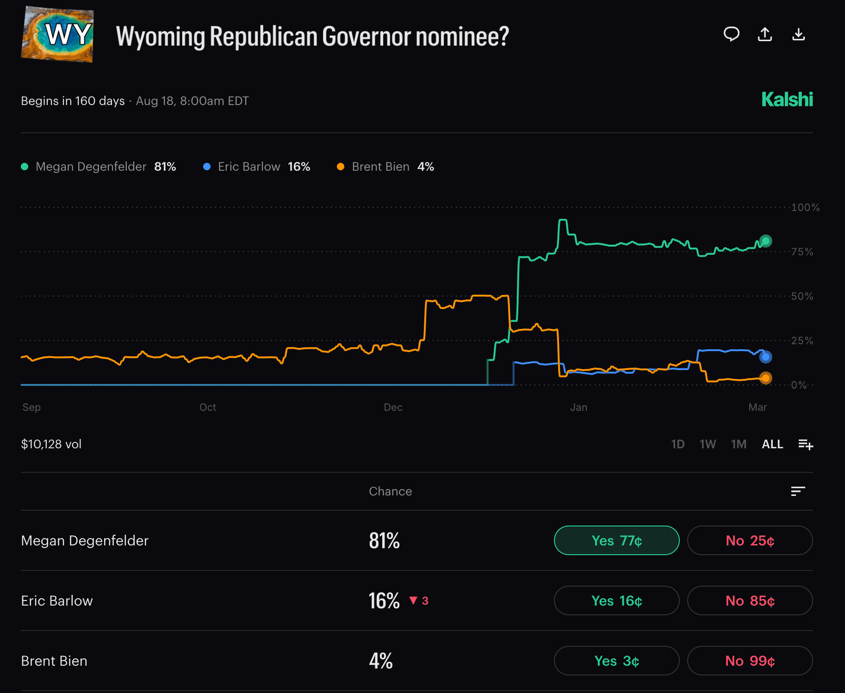Toggle Eric Barlow blue legend dot
The image size is (845, 693).
207,167
